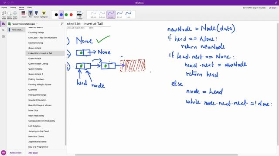
Task: Click the pen icon in title bar corner
Action: (276, 3)
